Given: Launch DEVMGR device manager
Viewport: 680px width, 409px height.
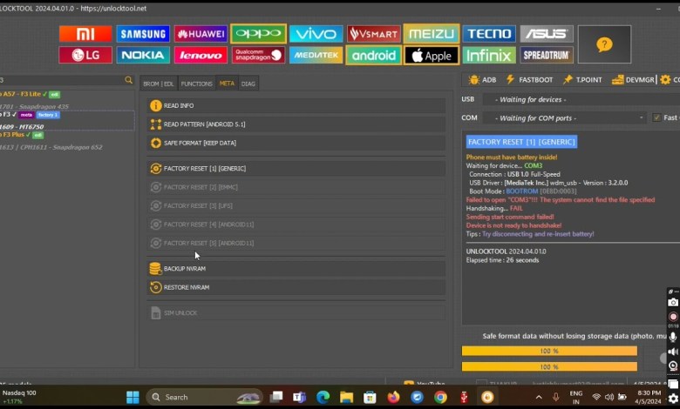Looking at the screenshot, I should tap(633, 80).
